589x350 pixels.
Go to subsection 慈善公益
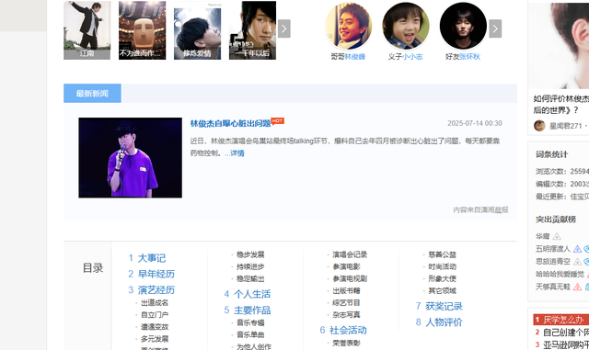click(442, 254)
